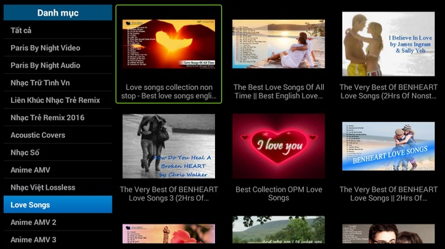This screenshot has height=249, width=445.
Task: Open the Anime AMV 2 category
Action: [x=58, y=222]
